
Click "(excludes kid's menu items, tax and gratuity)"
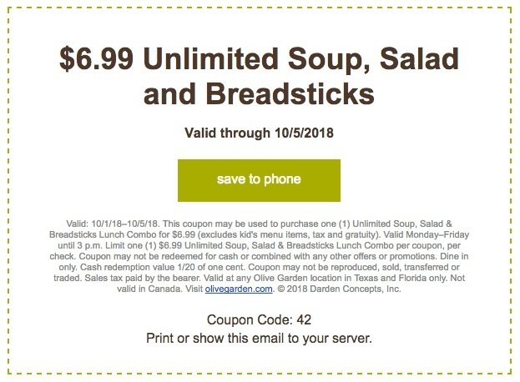(x=288, y=234)
